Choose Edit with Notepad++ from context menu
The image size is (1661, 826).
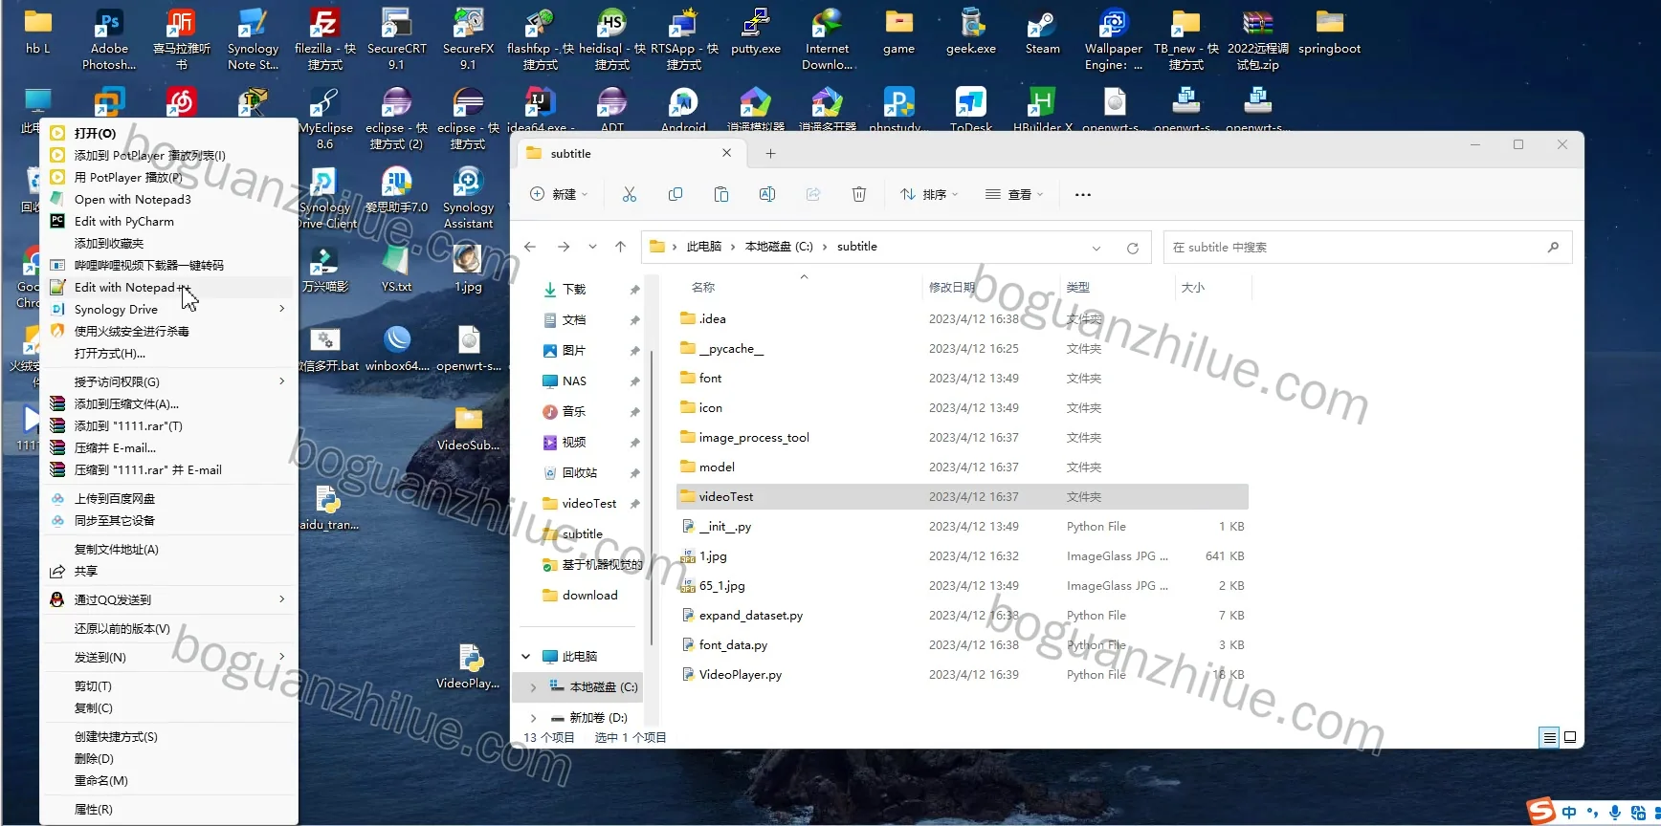pyautogui.click(x=168, y=288)
